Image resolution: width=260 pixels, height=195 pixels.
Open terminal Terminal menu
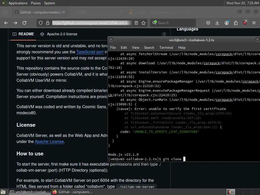pyautogui.click(x=166, y=47)
